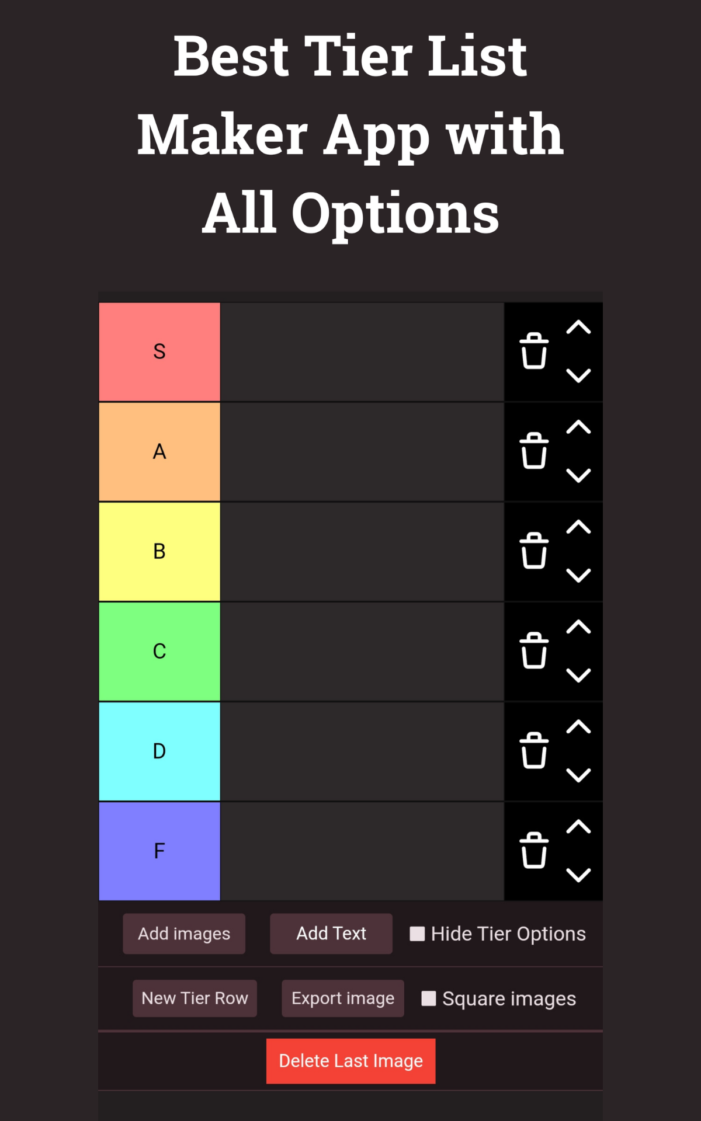Move tier B down with its chevron

point(578,575)
